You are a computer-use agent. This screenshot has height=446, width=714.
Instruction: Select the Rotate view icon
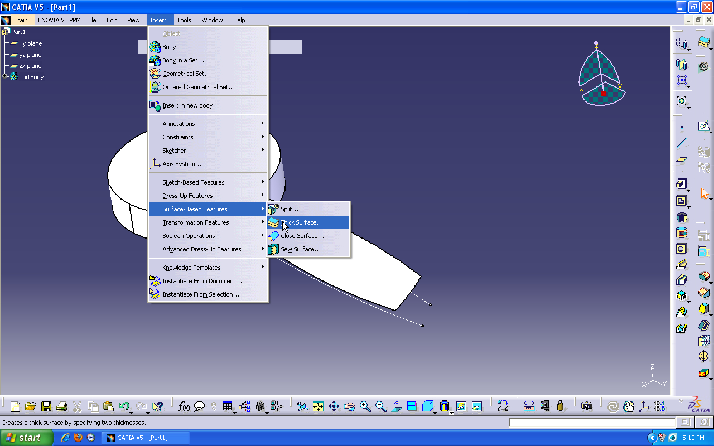(x=349, y=406)
